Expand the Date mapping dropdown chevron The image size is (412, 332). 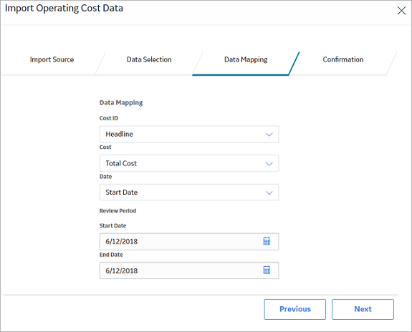(269, 193)
